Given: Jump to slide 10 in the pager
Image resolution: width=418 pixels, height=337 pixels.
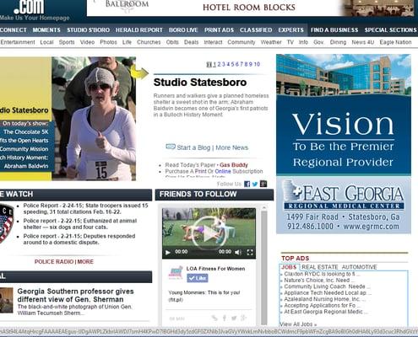Looking at the screenshot, I should (257, 64).
